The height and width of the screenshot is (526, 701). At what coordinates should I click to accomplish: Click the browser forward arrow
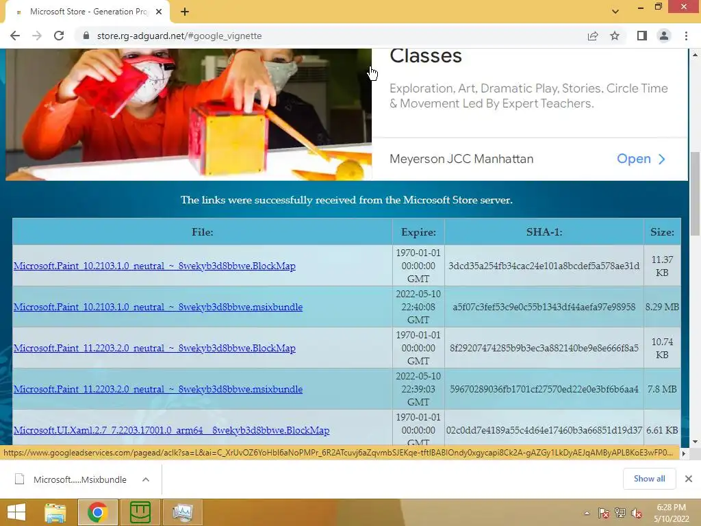(x=37, y=36)
